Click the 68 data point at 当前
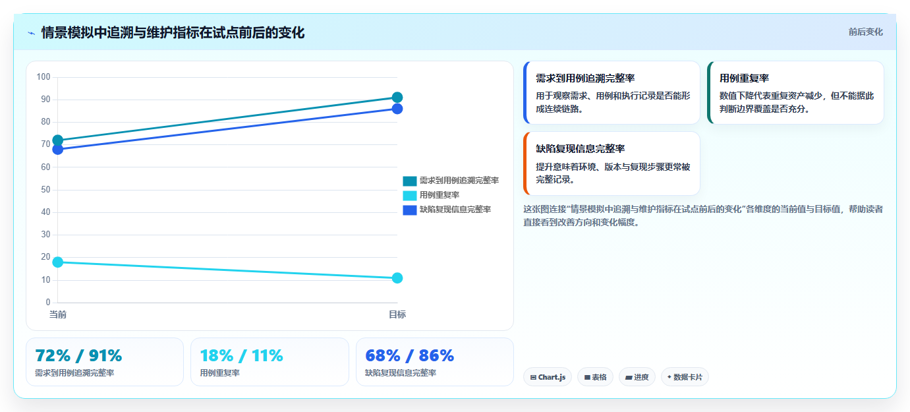The height and width of the screenshot is (412, 910). (x=58, y=150)
